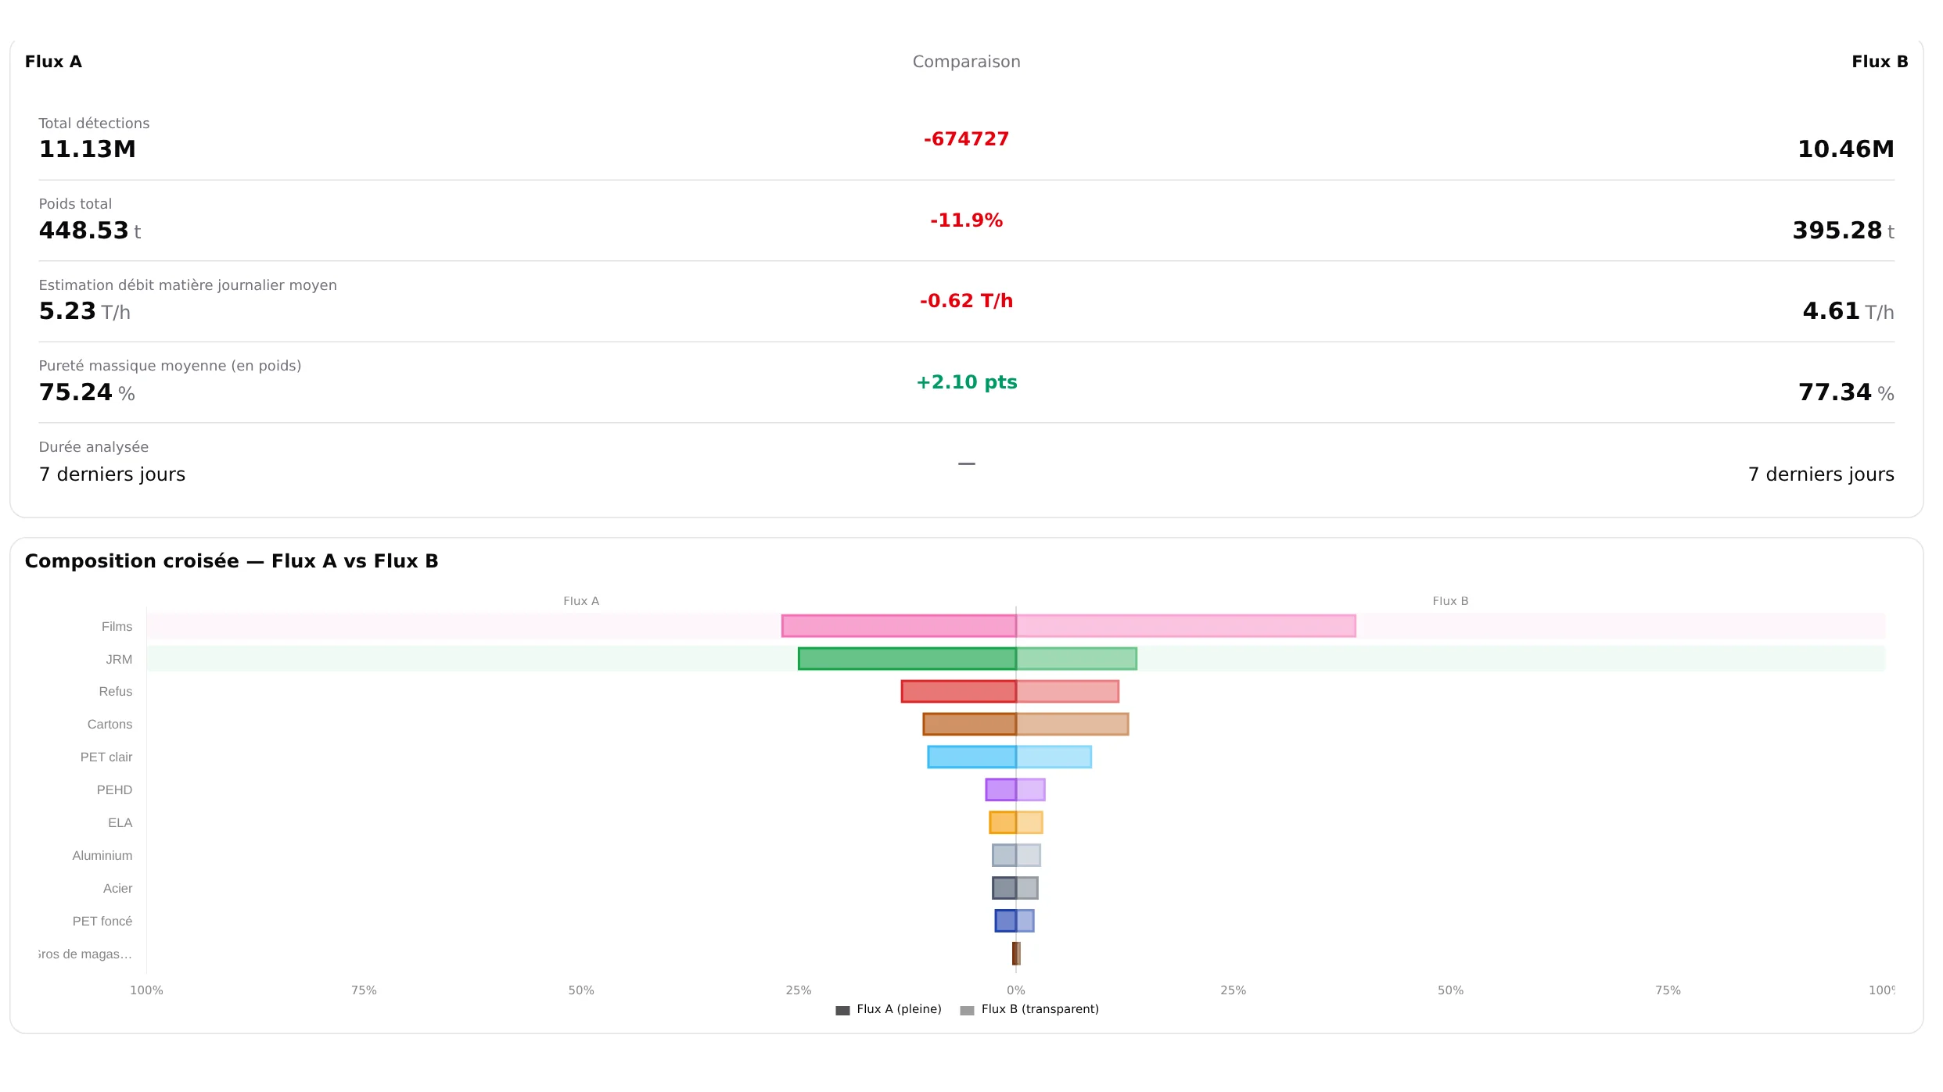Image resolution: width=1943 pixels, height=1092 pixels.
Task: Click the PET foncé category label
Action: pos(102,922)
